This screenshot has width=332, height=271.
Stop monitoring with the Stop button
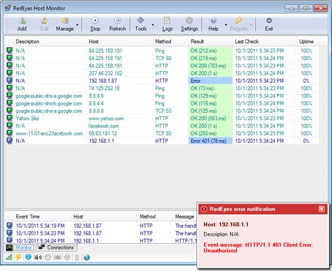tap(95, 24)
